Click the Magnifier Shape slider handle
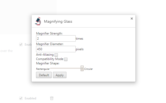This screenshot has height=103, width=166. [82, 68]
